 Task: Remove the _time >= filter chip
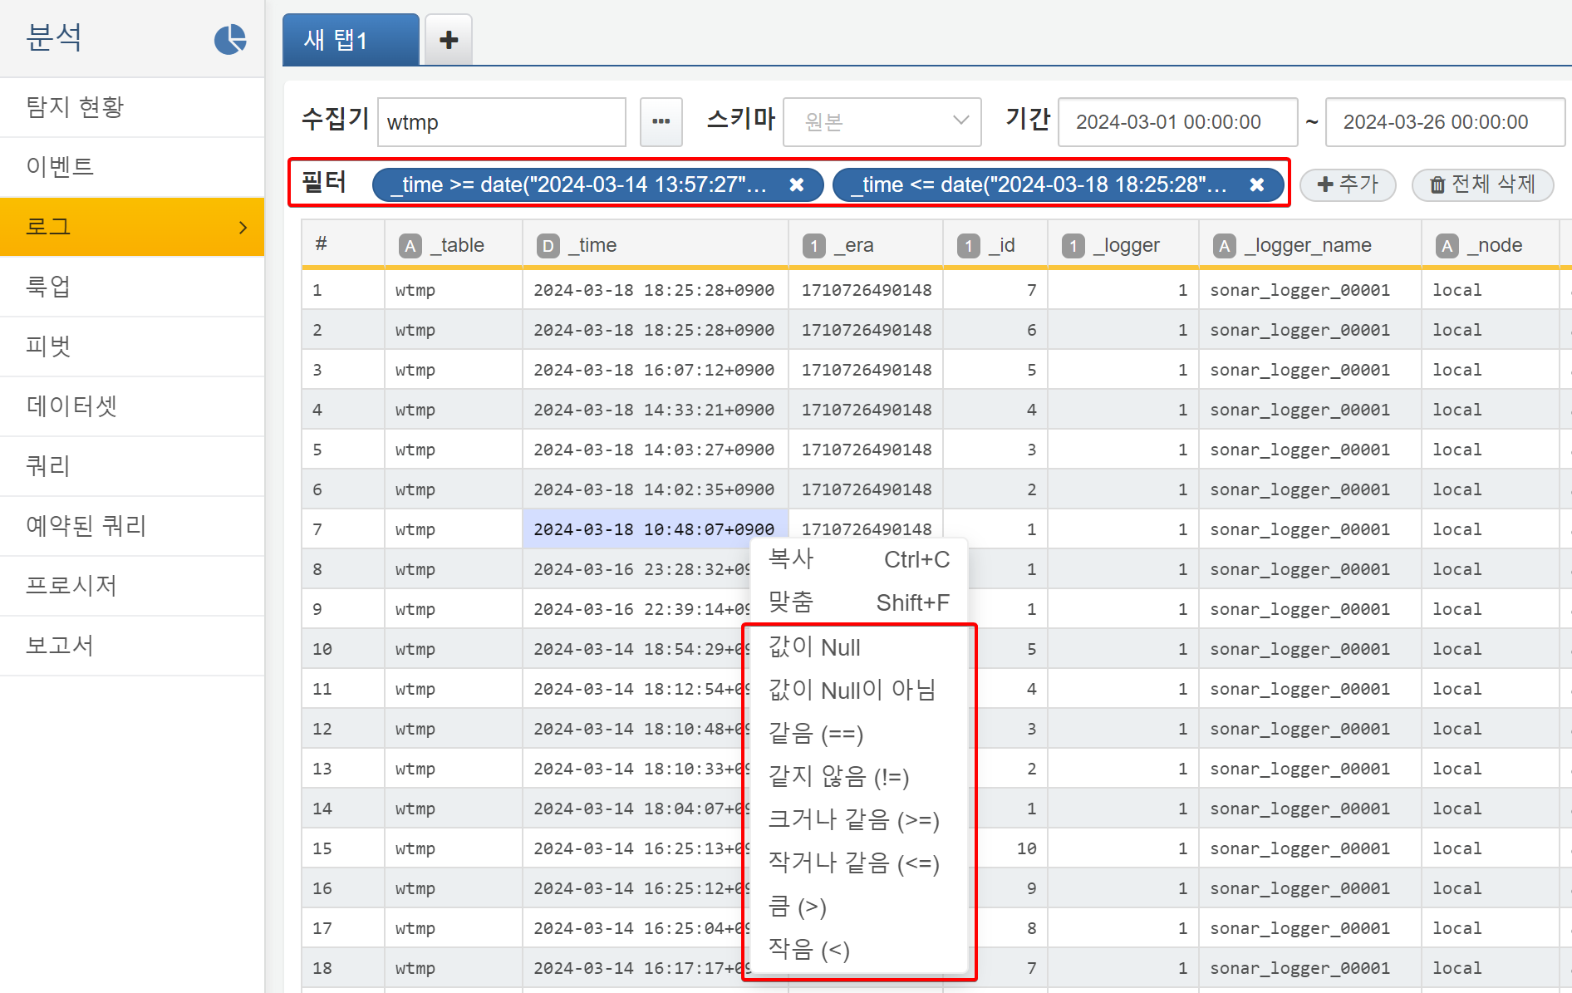(796, 184)
